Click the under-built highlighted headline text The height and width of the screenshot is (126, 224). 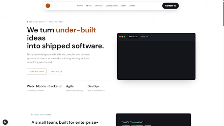pos(76,30)
